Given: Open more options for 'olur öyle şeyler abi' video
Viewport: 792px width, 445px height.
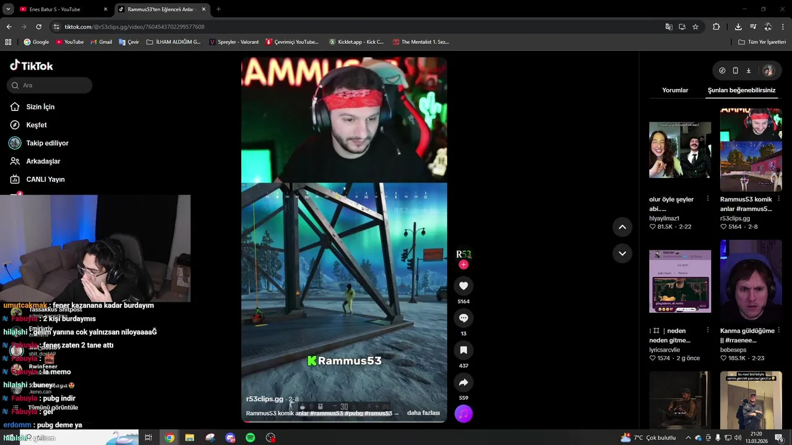Looking at the screenshot, I should (x=708, y=199).
